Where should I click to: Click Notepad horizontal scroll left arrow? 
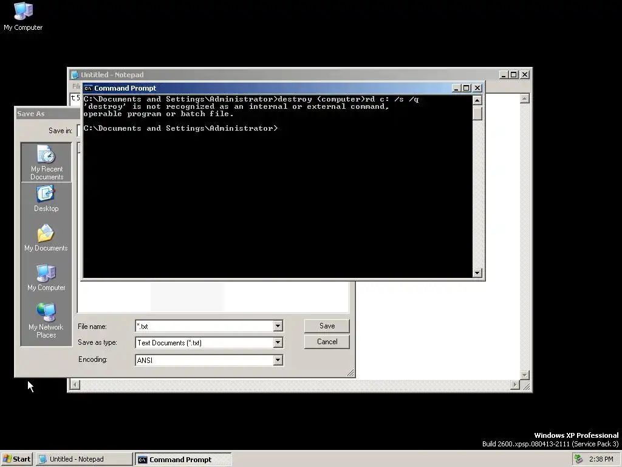tap(75, 384)
